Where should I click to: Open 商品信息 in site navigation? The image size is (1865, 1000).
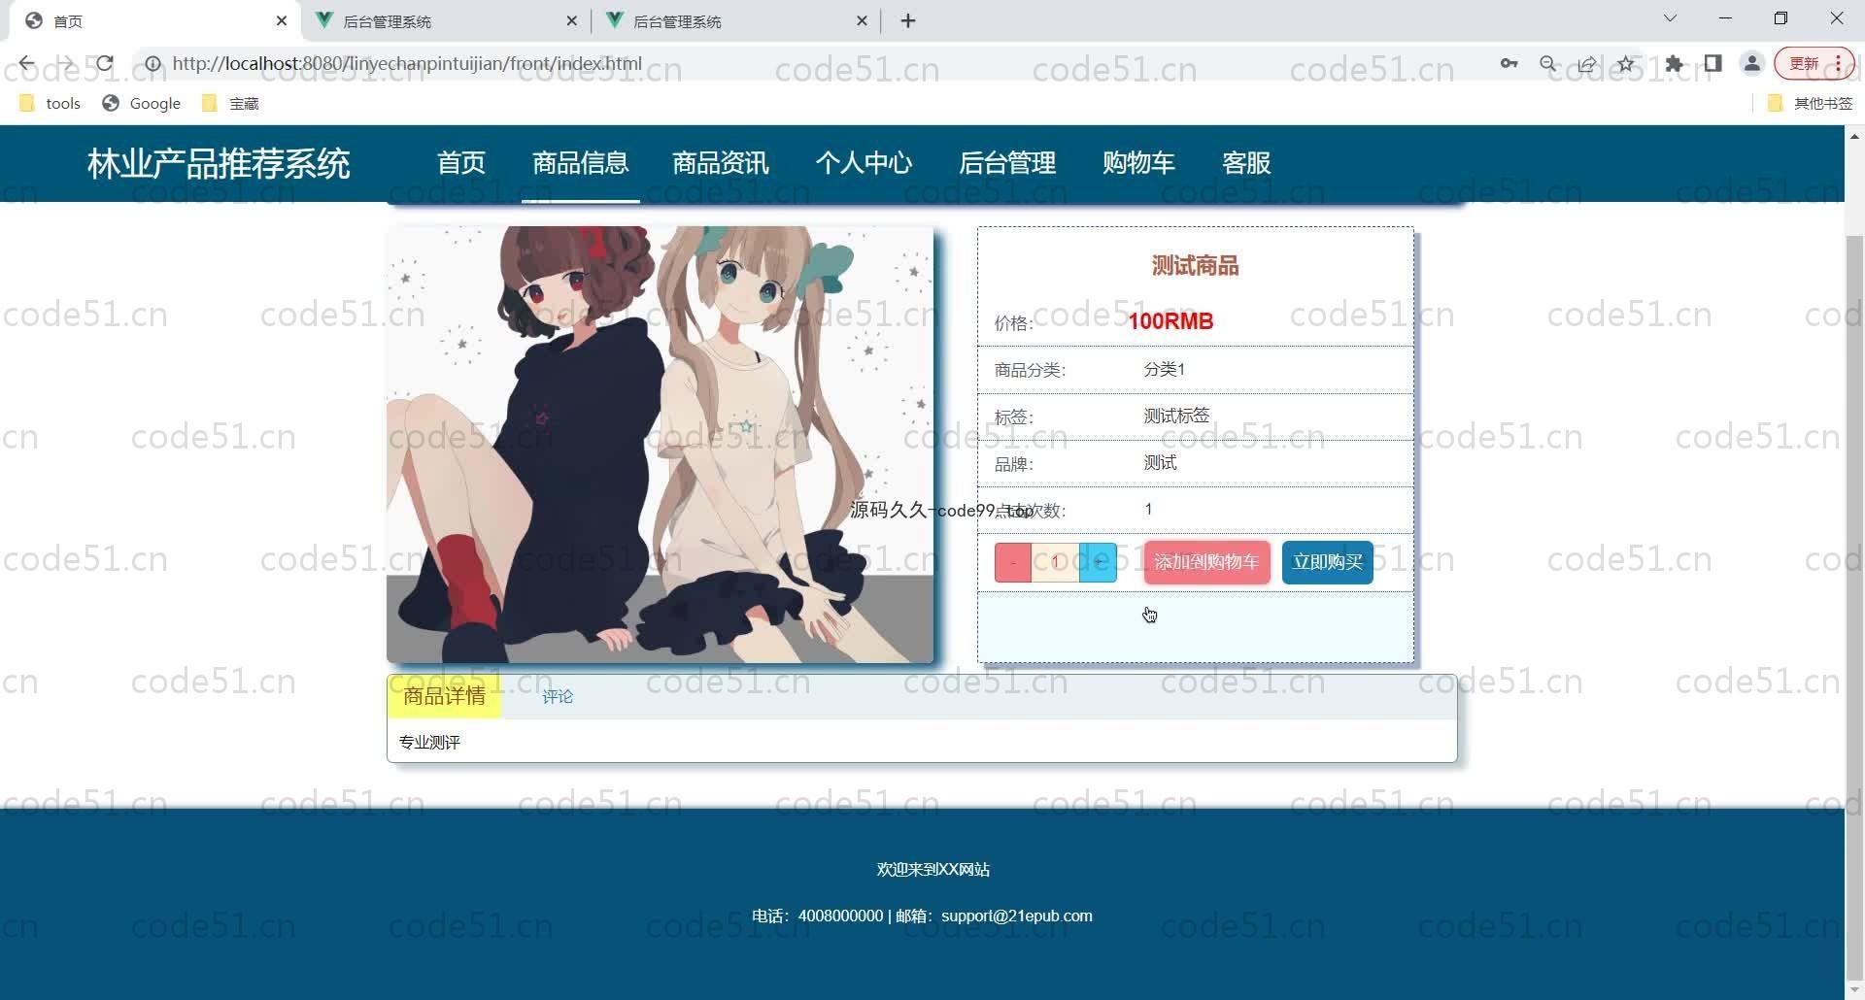[x=581, y=163]
